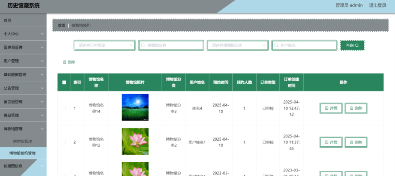Select the 博物馆管理 submenu item

tap(23, 141)
